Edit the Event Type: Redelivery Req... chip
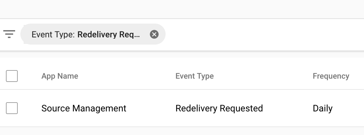The image size is (364, 135). click(x=93, y=34)
